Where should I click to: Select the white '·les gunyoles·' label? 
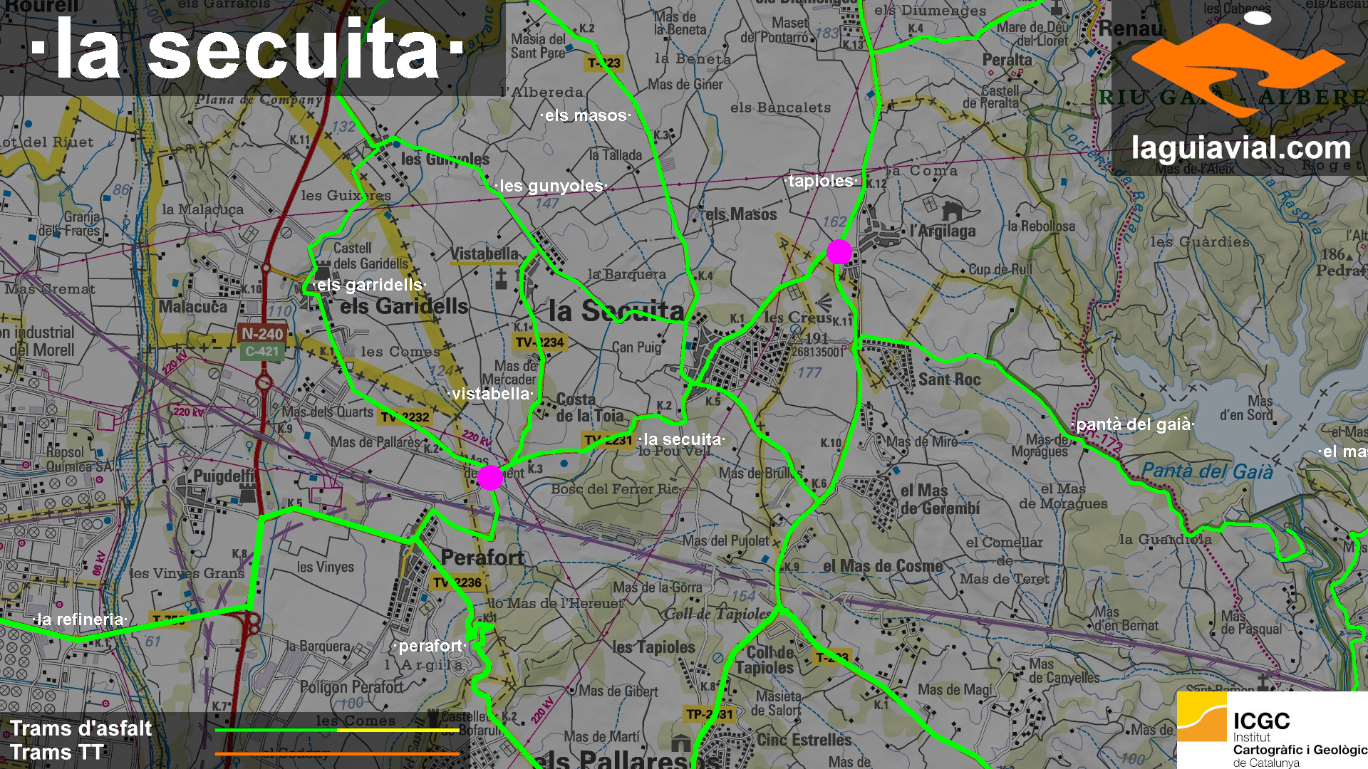point(551,187)
